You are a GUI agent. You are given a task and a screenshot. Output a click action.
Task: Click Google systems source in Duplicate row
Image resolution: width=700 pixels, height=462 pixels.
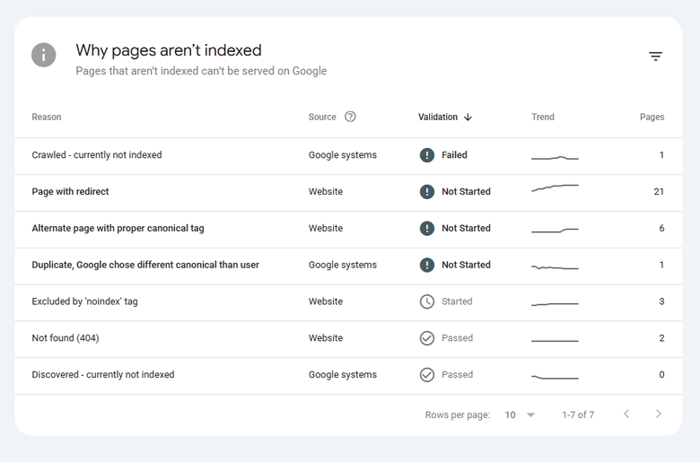coord(343,265)
